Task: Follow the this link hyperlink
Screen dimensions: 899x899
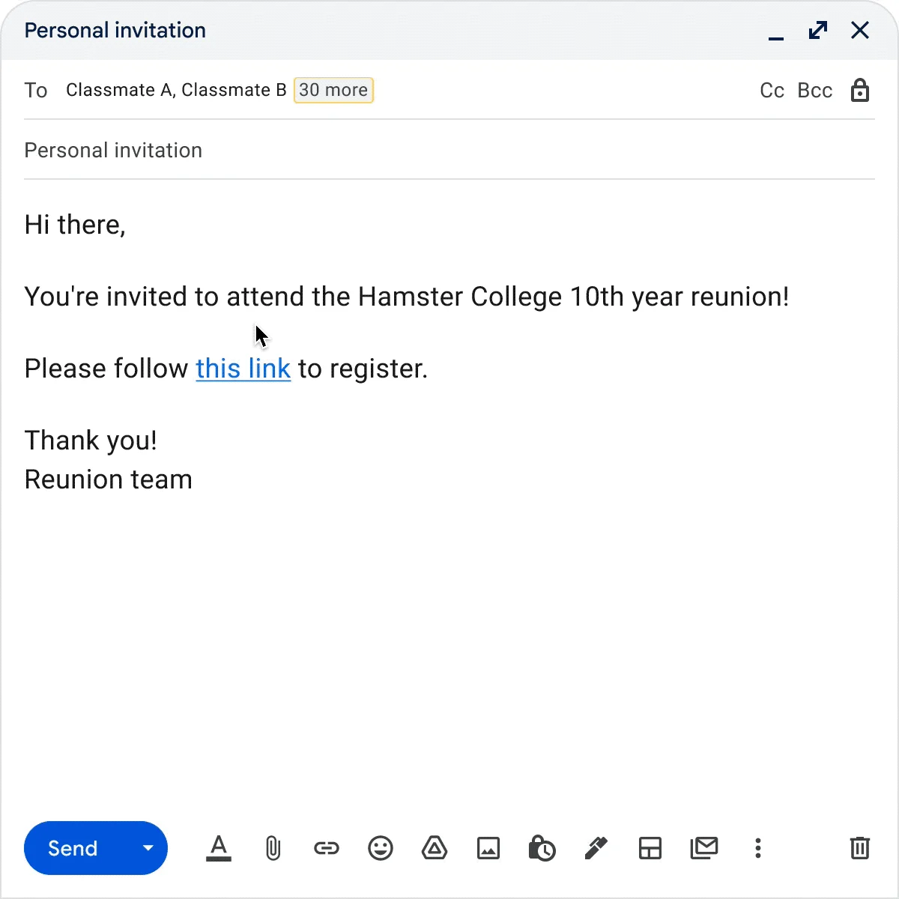Action: coord(243,368)
